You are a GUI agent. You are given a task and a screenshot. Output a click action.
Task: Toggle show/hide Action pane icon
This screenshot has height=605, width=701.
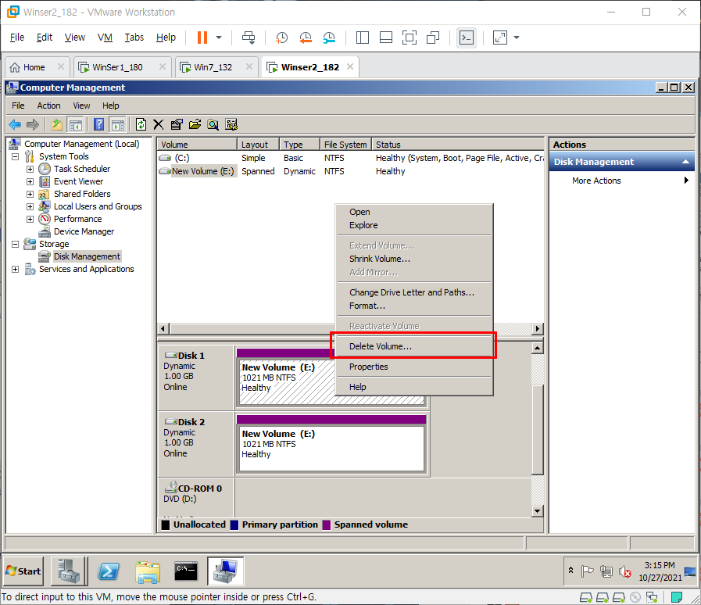(117, 124)
